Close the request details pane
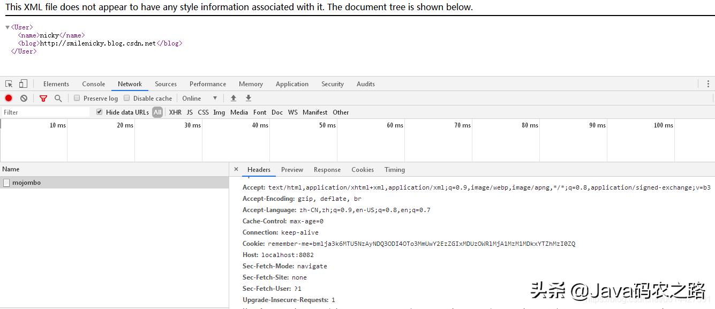This screenshot has width=715, height=309. pyautogui.click(x=236, y=169)
